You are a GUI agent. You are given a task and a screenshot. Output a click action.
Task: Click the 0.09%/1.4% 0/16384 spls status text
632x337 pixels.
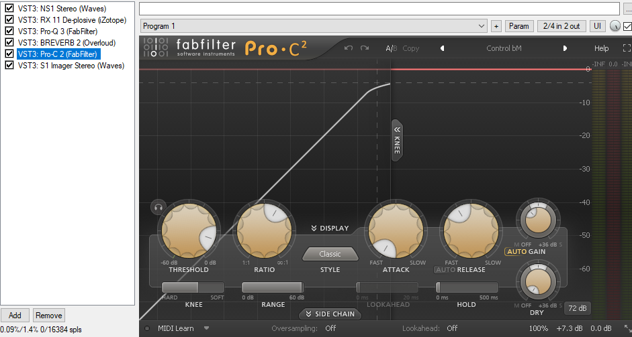tap(41, 330)
